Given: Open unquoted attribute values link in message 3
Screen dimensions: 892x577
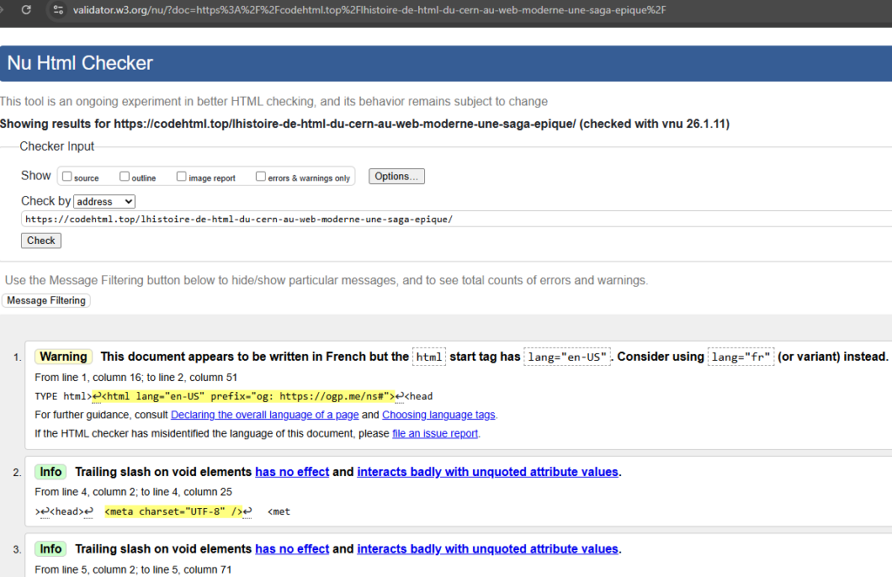Looking at the screenshot, I should tap(487, 548).
